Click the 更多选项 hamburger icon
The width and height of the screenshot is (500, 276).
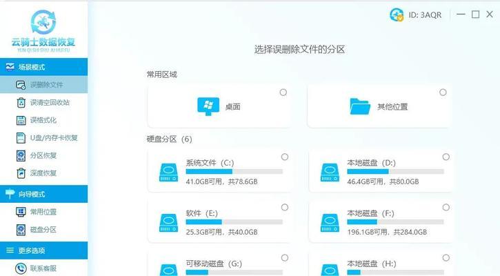tap(10, 250)
